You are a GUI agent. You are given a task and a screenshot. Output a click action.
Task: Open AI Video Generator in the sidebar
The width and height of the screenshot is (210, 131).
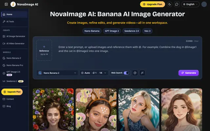tap(14, 44)
